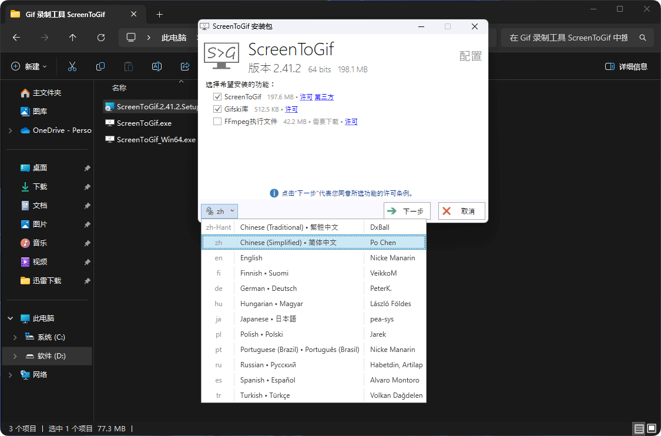Click 详细信息 button in Explorer

point(626,66)
